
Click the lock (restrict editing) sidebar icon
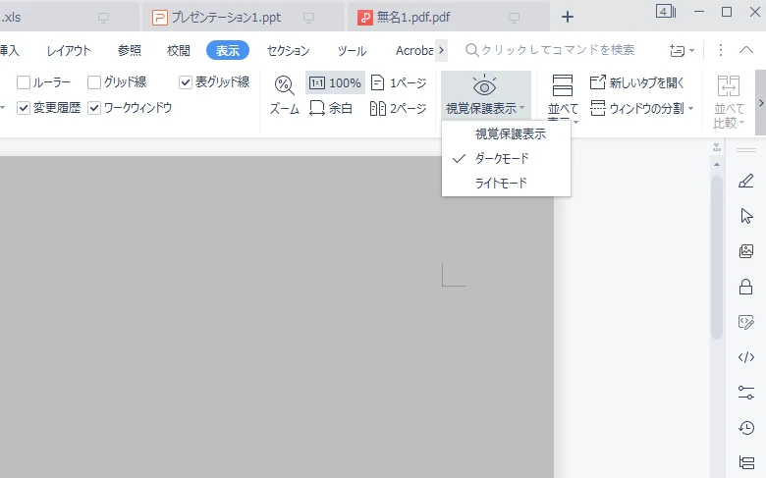(x=746, y=287)
